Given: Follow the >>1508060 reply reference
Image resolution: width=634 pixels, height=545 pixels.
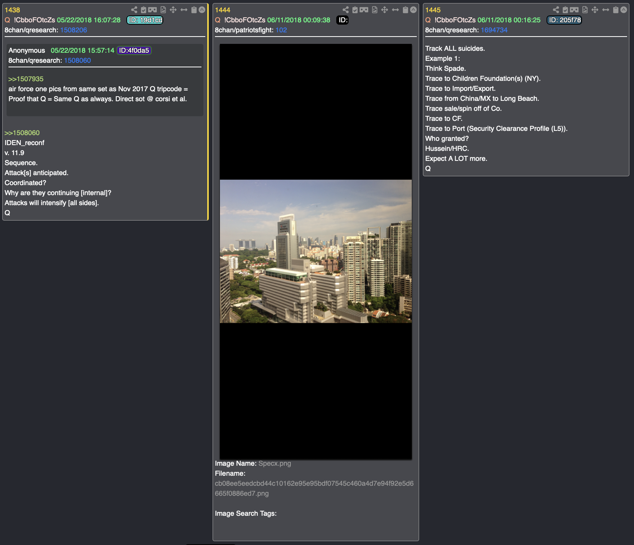Looking at the screenshot, I should pyautogui.click(x=22, y=133).
